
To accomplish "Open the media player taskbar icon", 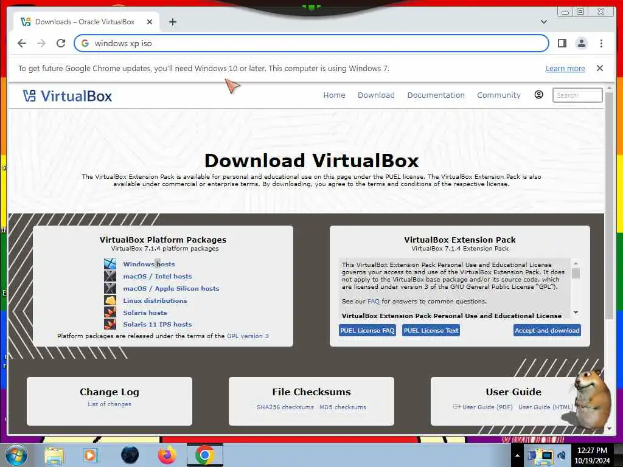I will coord(90,455).
